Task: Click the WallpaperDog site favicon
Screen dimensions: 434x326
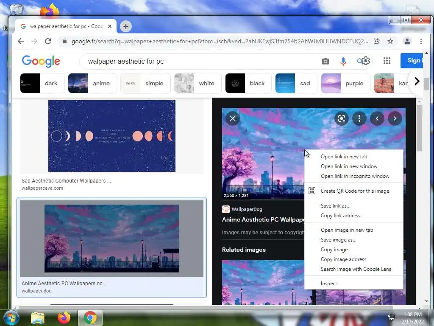Action: [226, 209]
